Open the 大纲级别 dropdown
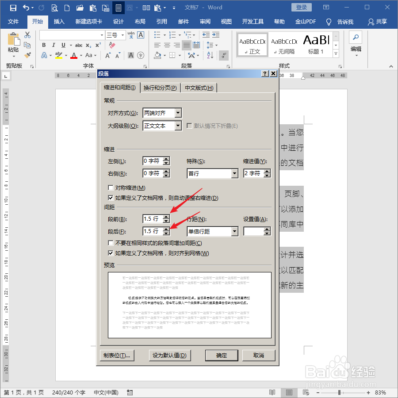398x398 pixels. point(178,126)
